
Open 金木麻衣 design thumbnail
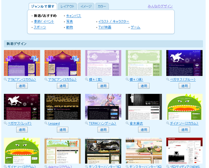pyautogui.click(x=144, y=107)
